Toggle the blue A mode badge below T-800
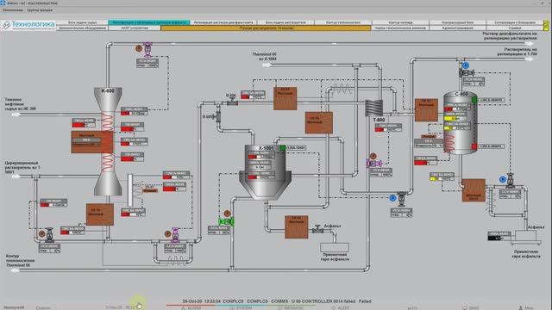This screenshot has height=310, width=552. [393, 198]
